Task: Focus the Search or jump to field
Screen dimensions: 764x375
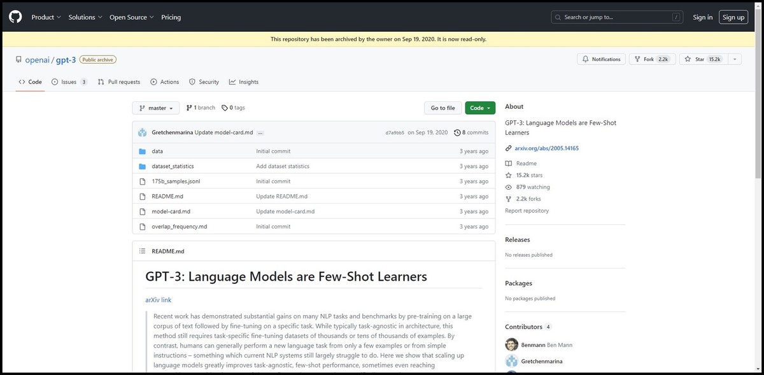Action: coord(618,17)
